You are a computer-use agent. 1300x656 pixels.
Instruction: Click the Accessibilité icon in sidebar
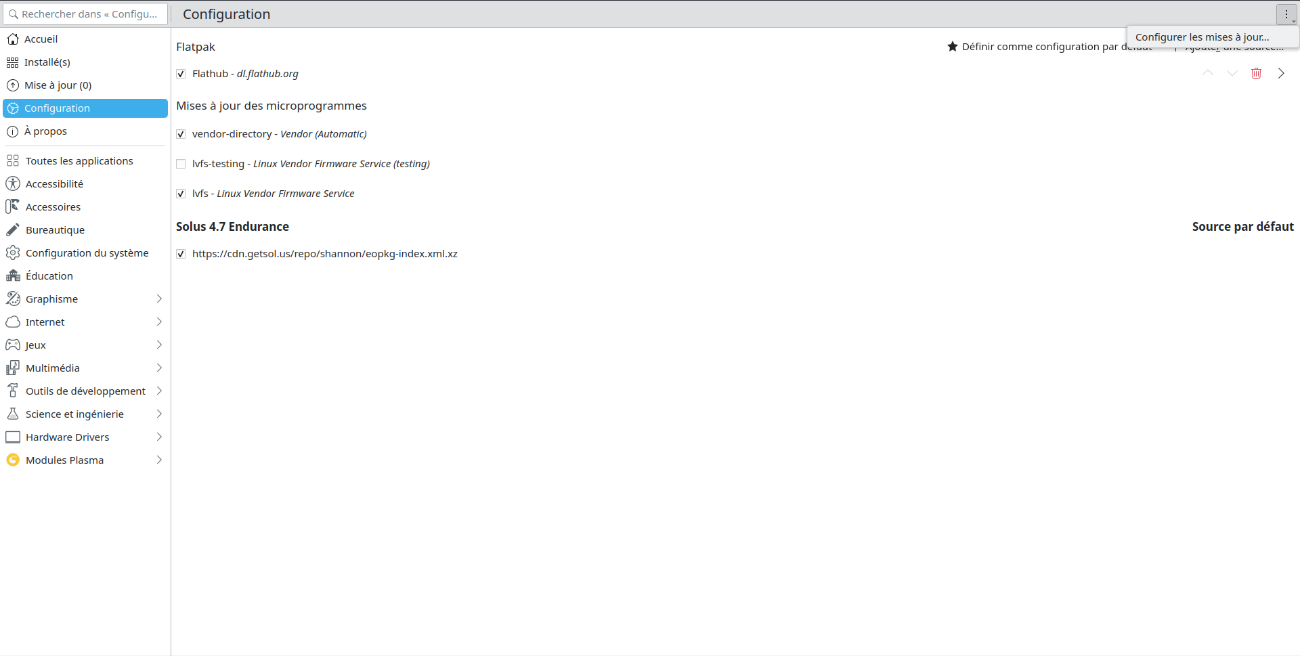13,184
